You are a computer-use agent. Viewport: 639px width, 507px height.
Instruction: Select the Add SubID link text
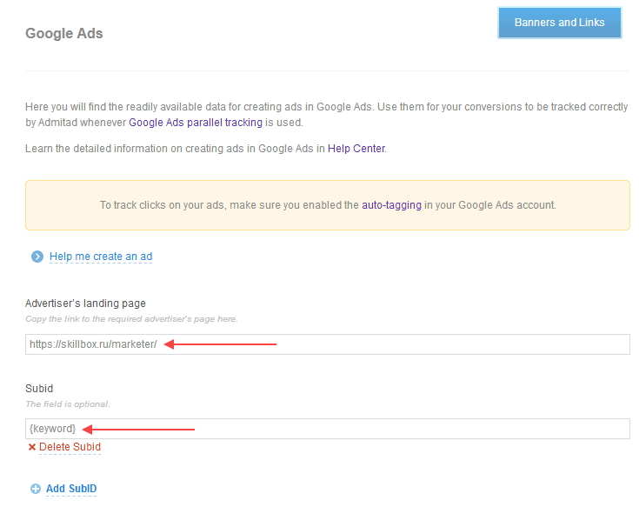coord(71,489)
